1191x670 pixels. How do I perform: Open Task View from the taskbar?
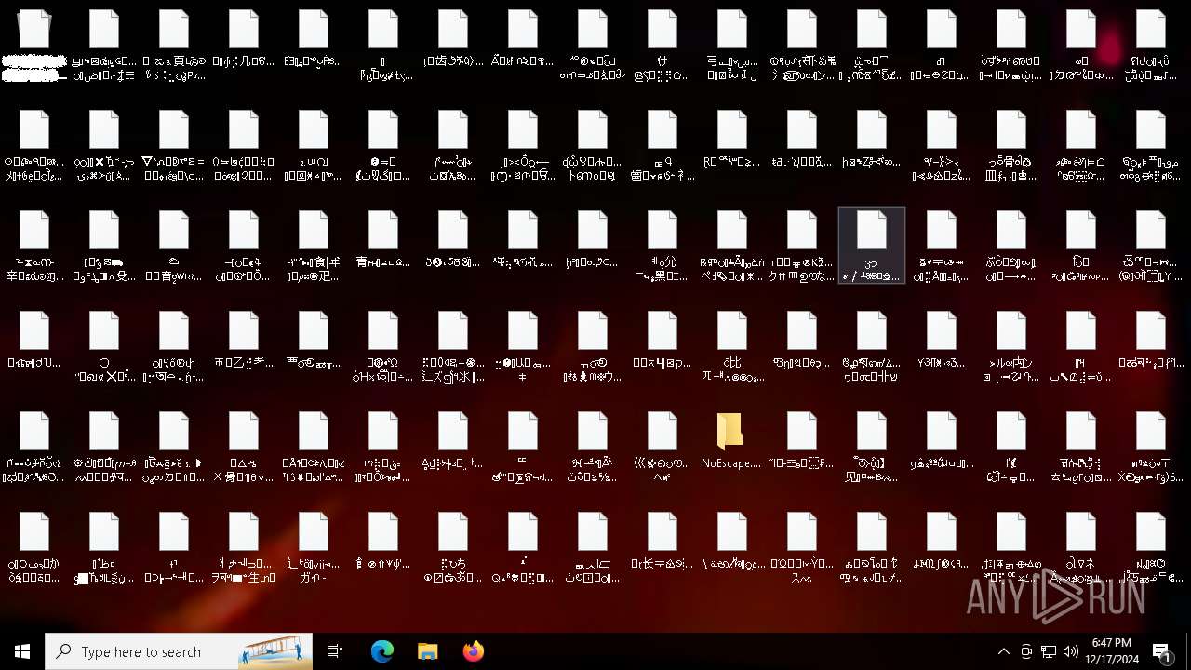click(335, 651)
